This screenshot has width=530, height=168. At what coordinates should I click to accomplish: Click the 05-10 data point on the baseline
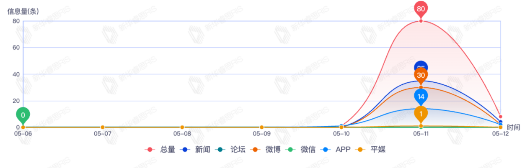click(x=341, y=127)
